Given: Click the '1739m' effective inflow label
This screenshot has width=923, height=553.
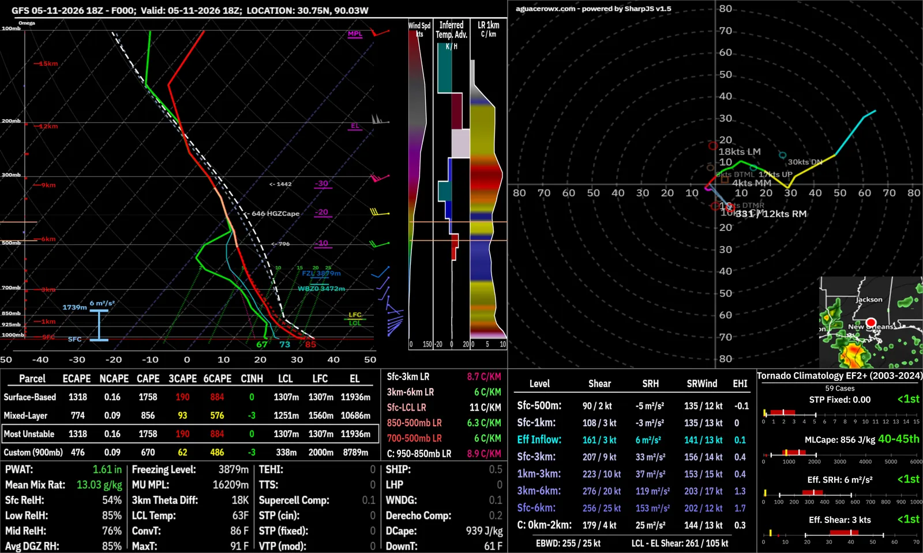Looking at the screenshot, I should 74,308.
